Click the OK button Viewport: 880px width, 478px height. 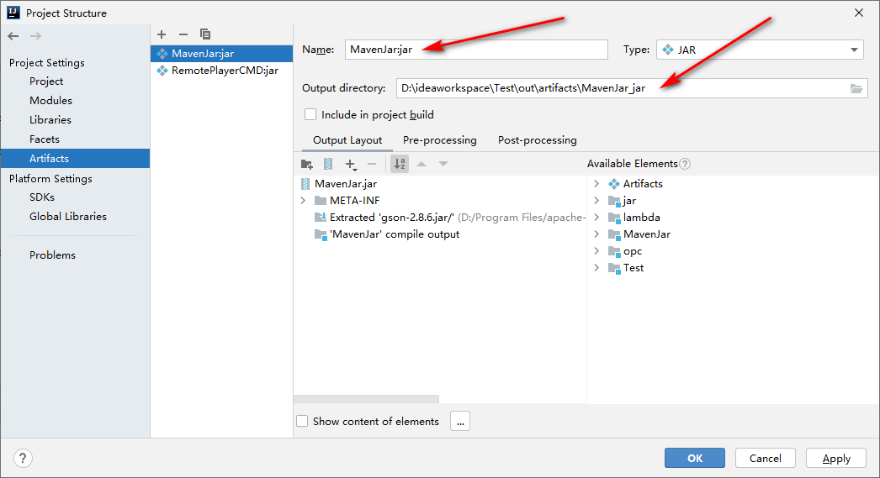point(695,458)
